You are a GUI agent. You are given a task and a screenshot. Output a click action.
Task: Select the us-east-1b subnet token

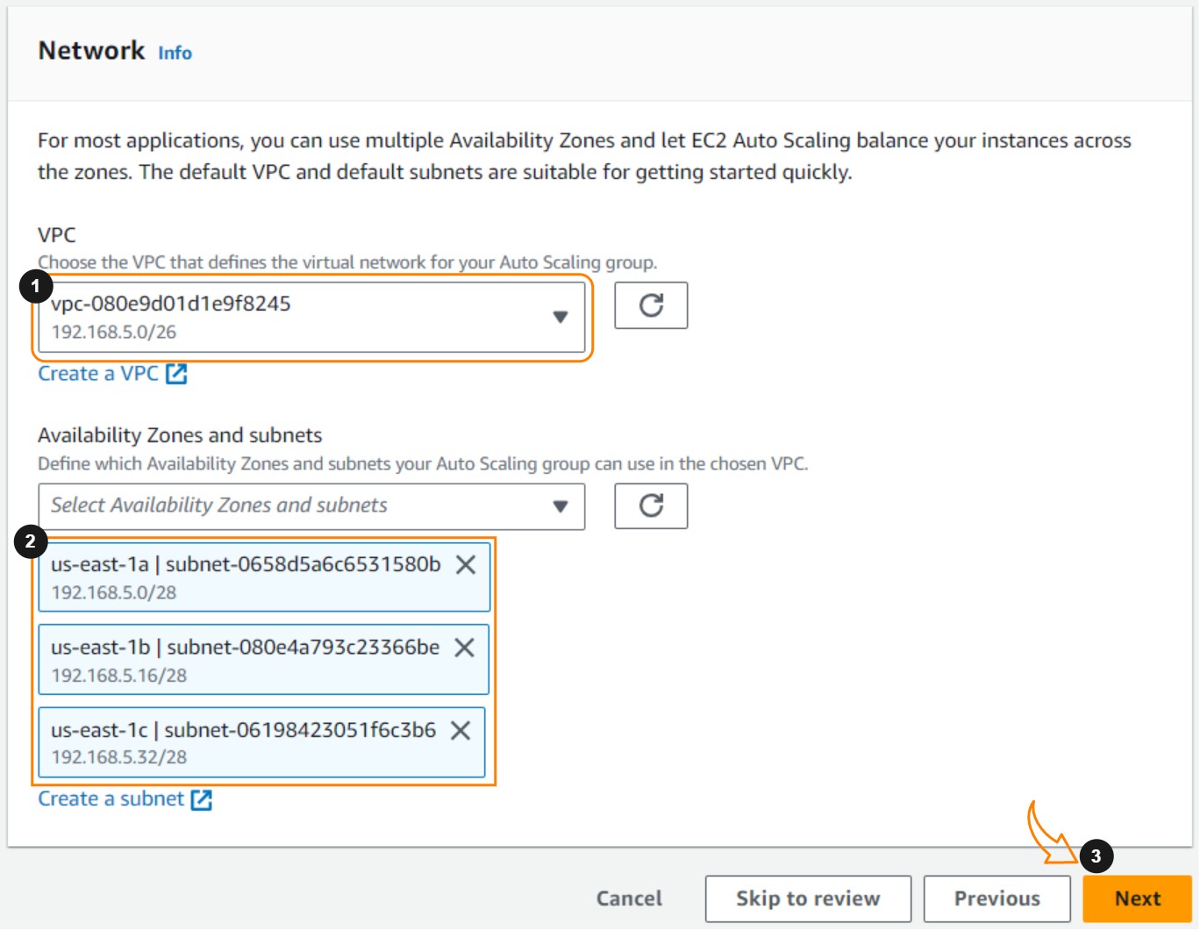(246, 661)
